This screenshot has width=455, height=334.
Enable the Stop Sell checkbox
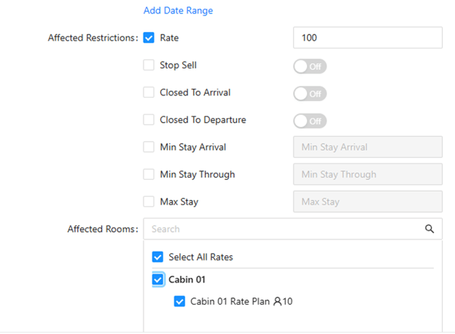149,65
